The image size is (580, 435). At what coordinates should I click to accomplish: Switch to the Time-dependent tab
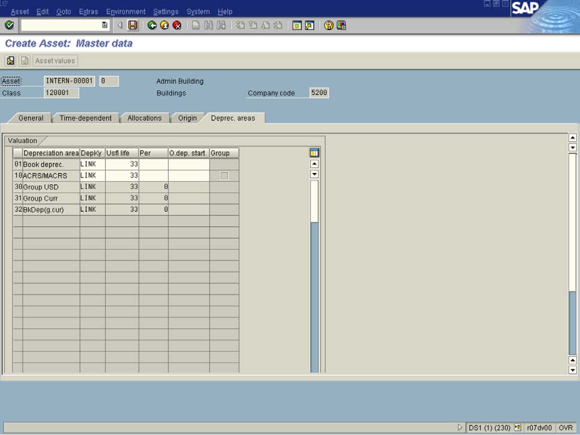85,118
